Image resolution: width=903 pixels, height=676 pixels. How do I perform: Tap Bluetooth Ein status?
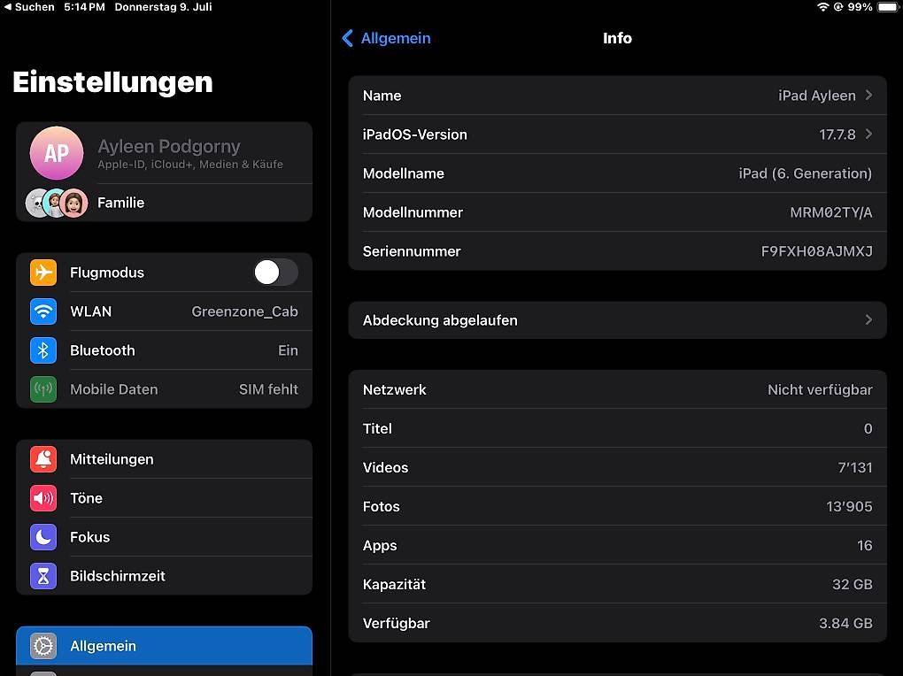[x=288, y=350]
